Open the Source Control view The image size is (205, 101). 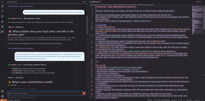[2, 16]
